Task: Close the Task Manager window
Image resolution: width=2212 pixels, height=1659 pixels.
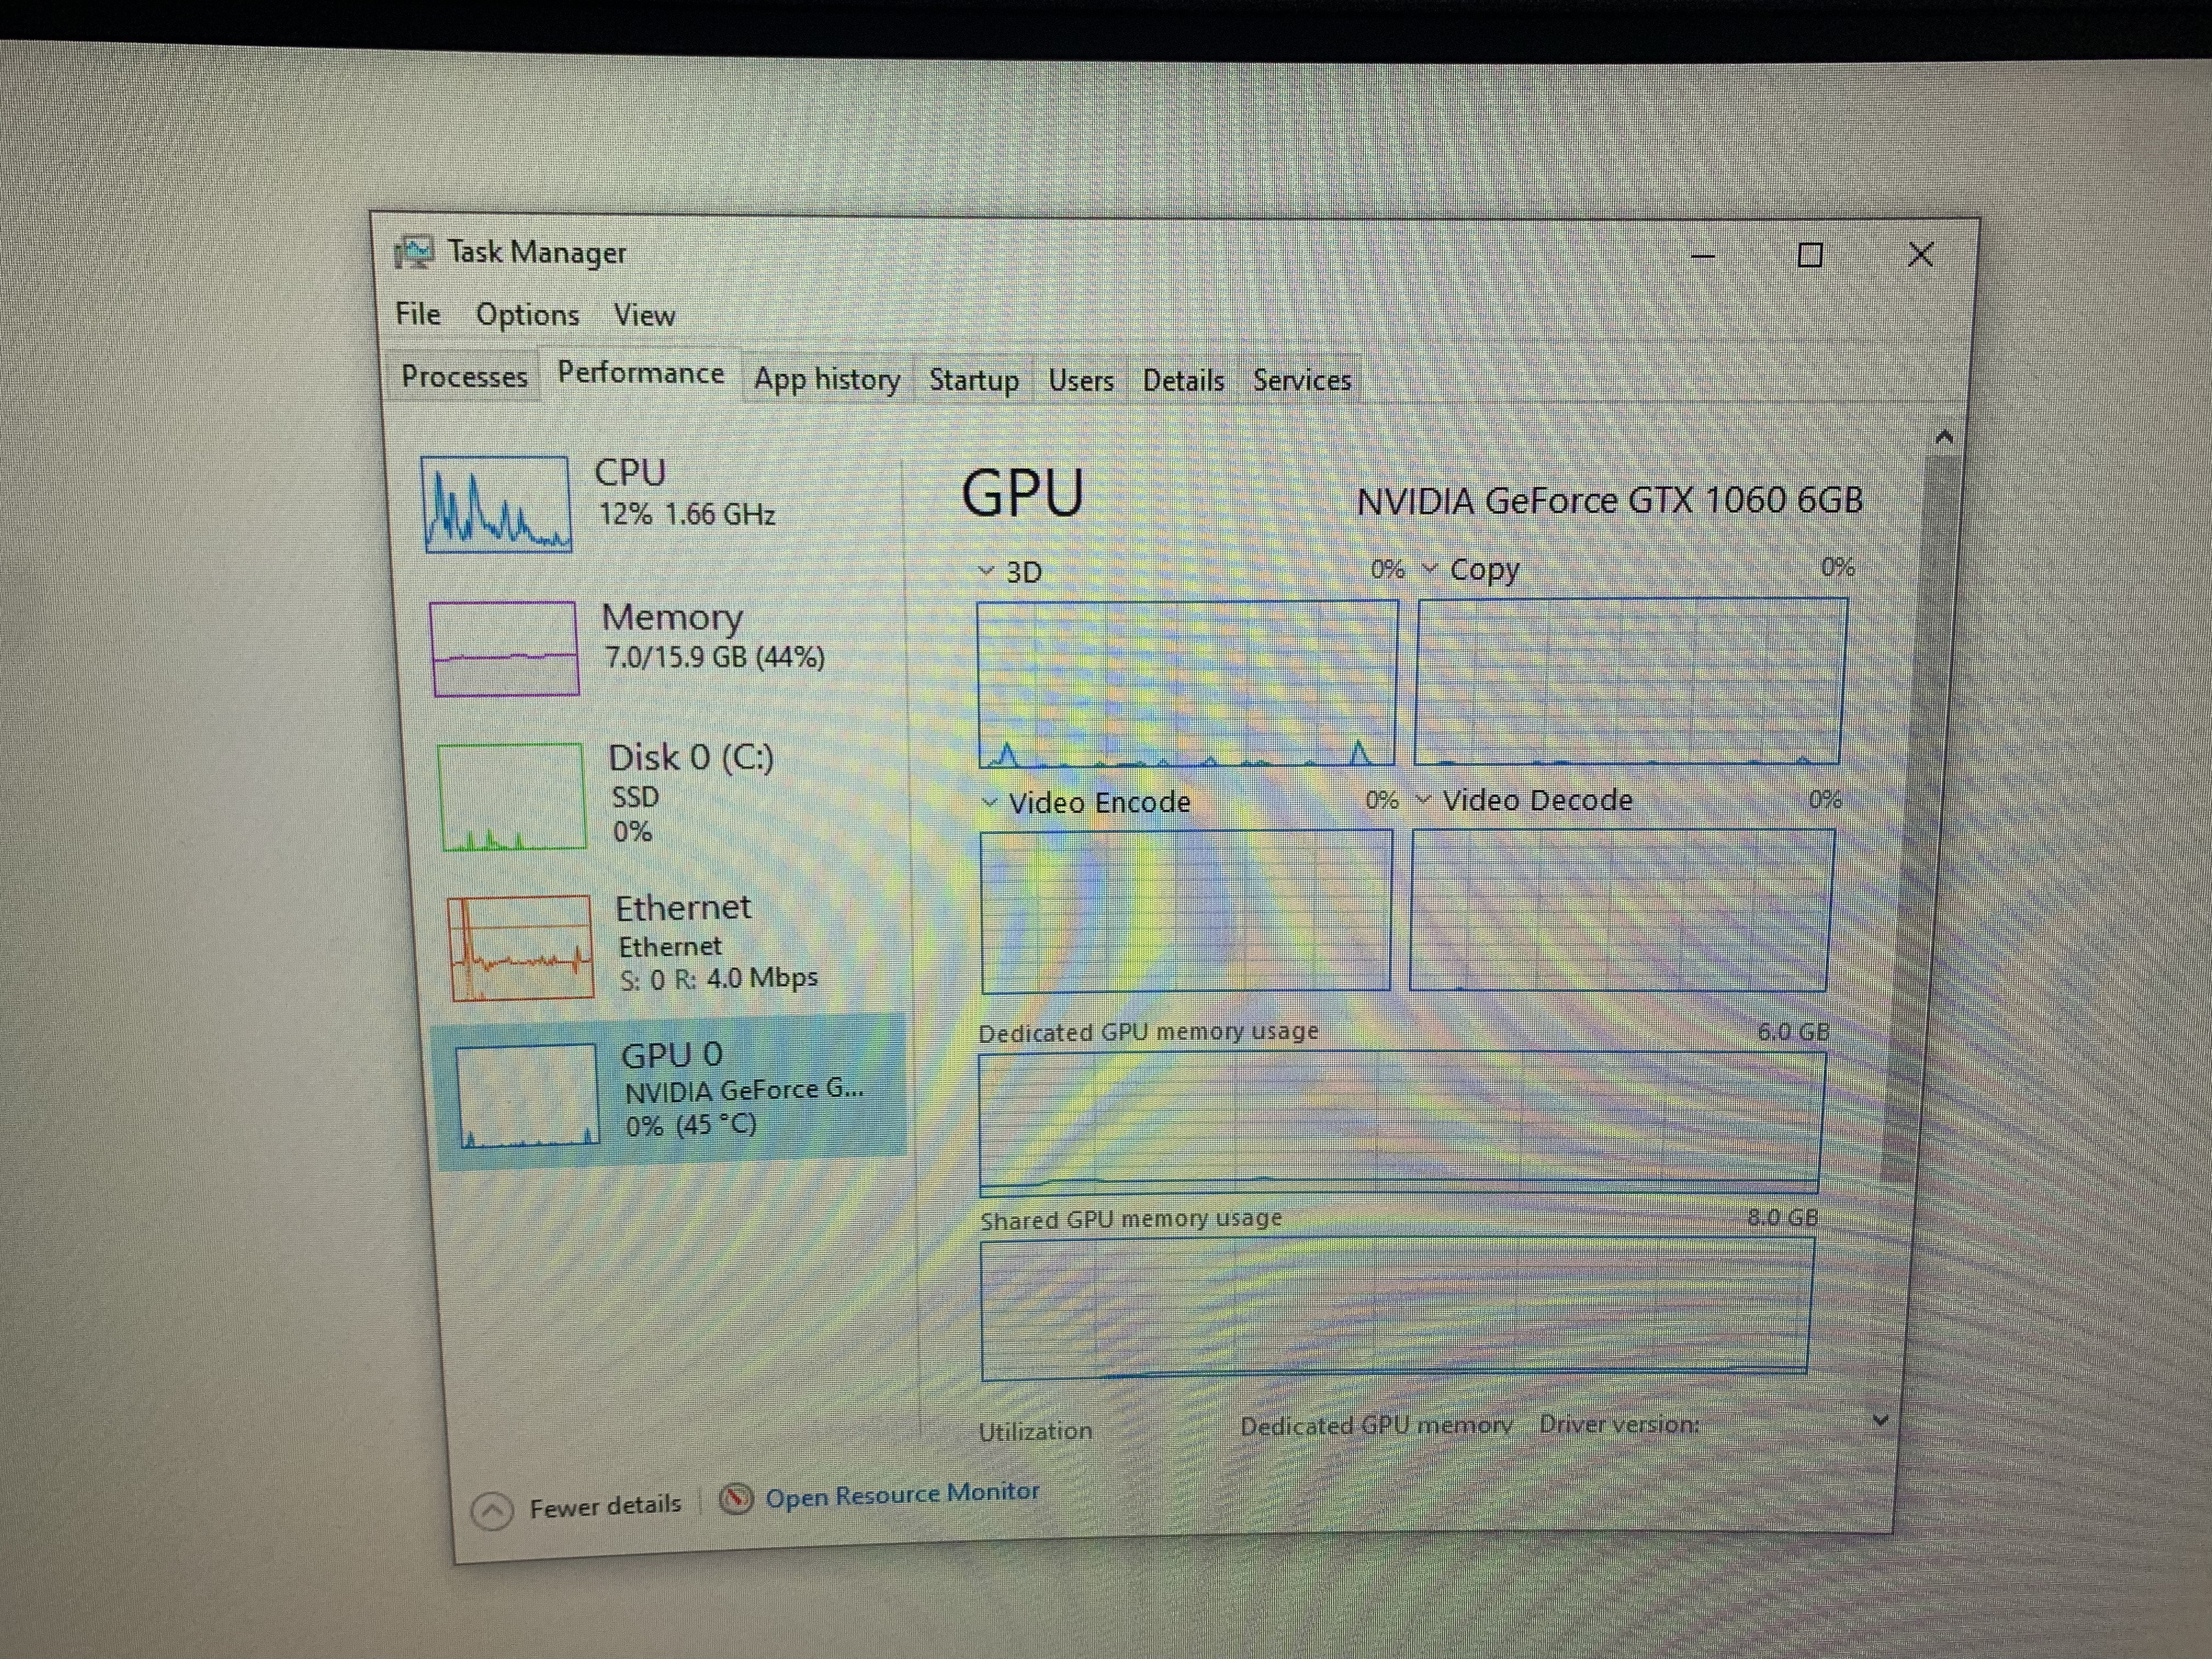Action: coord(1920,255)
